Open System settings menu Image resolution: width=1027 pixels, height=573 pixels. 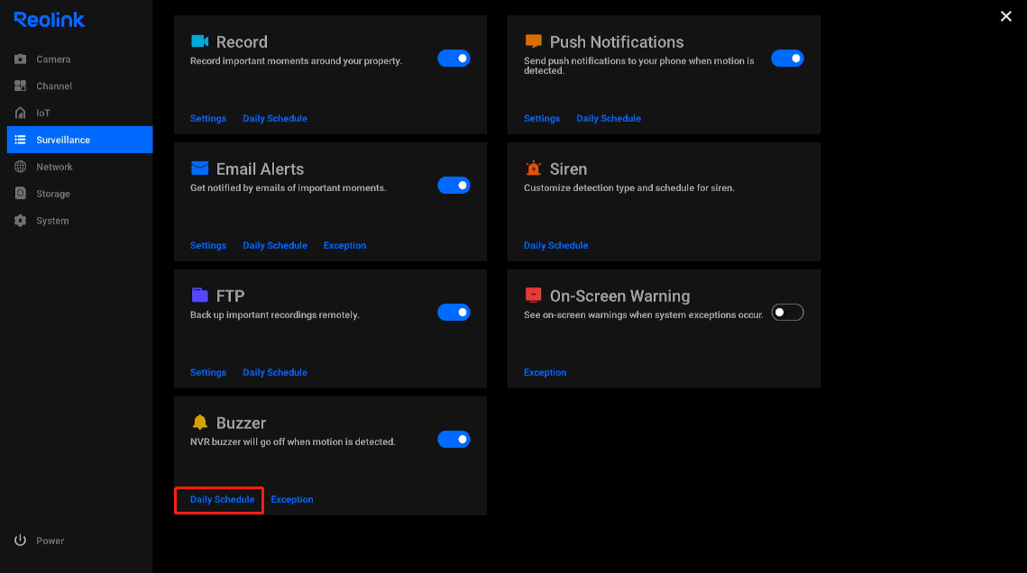coord(80,221)
